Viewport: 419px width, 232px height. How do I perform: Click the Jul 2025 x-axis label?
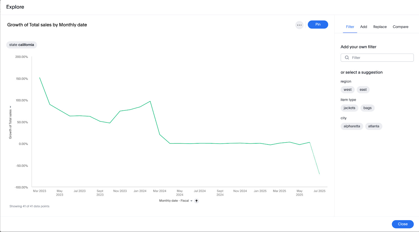click(x=319, y=191)
